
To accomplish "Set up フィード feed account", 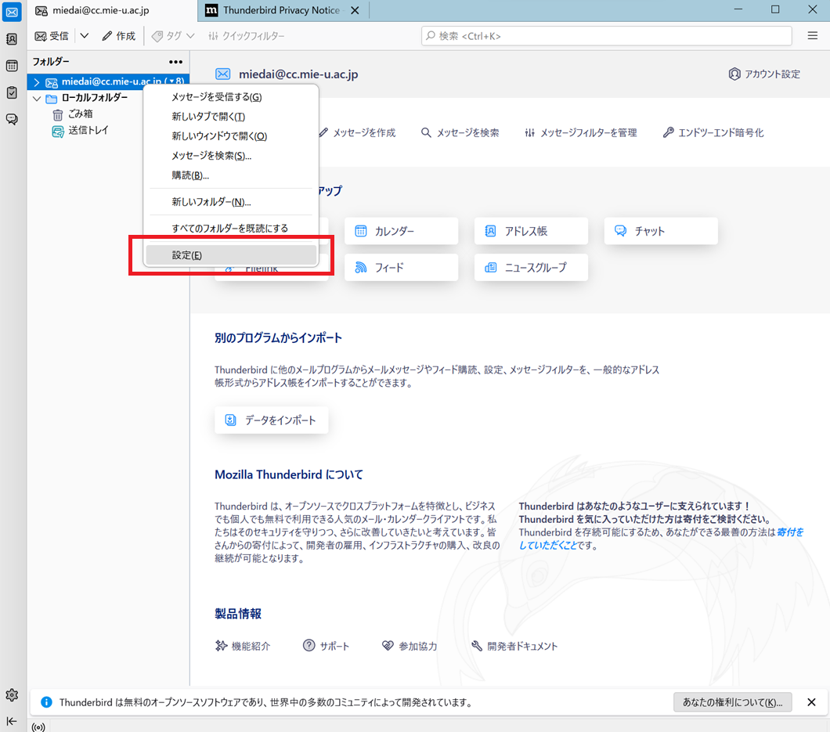I will 401,268.
